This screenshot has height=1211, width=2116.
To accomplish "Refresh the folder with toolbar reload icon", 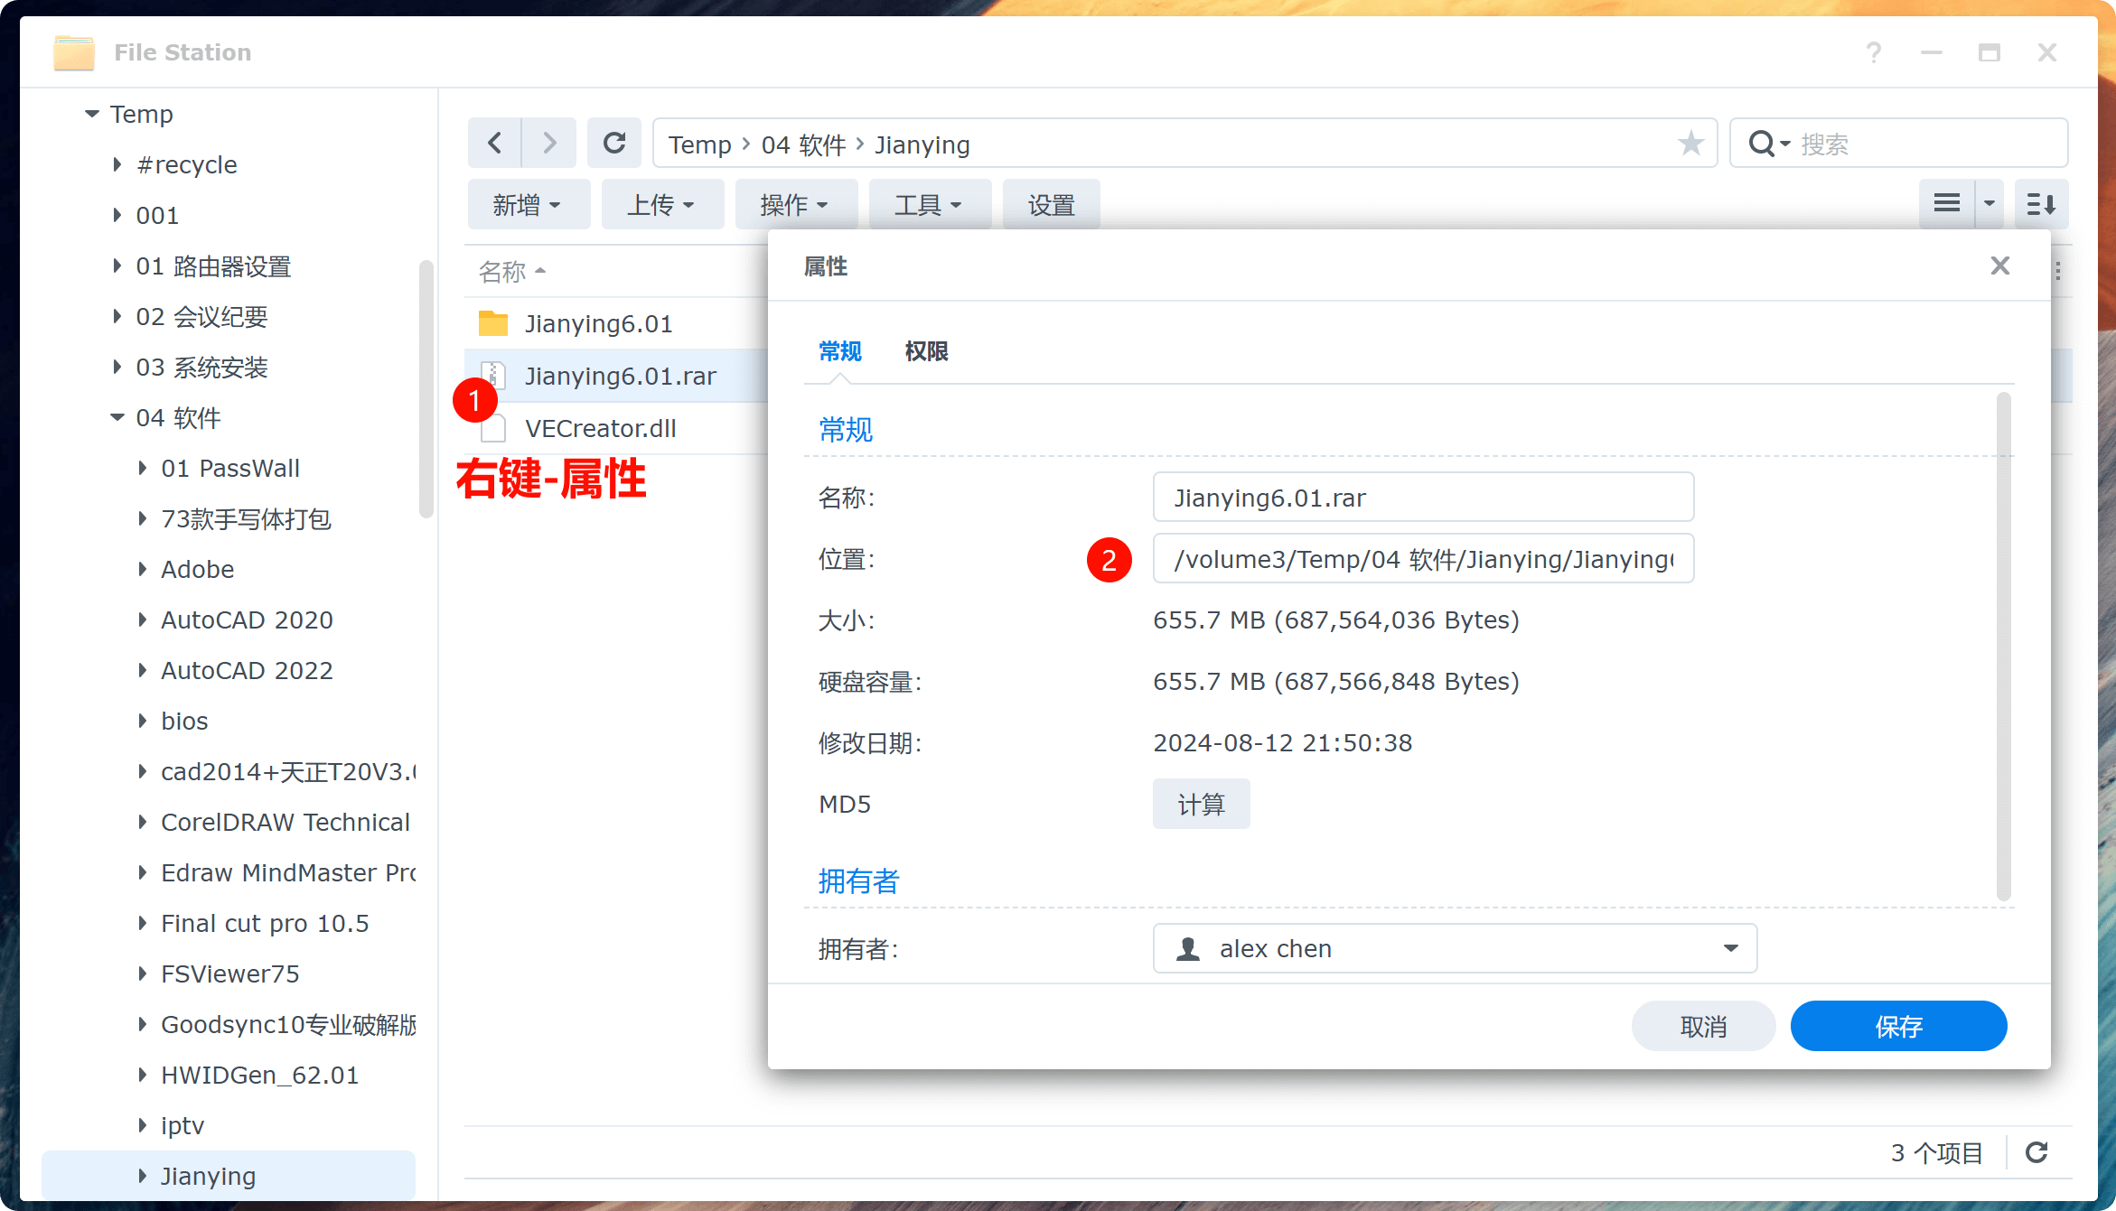I will pos(614,143).
